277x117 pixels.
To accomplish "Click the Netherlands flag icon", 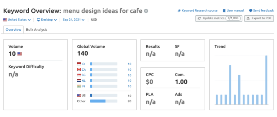I will (x=79, y=81).
